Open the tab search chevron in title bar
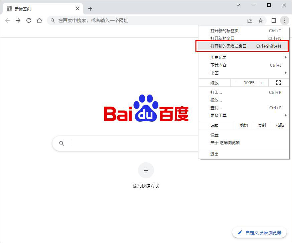This screenshot has height=243, width=292. pyautogui.click(x=238, y=5)
